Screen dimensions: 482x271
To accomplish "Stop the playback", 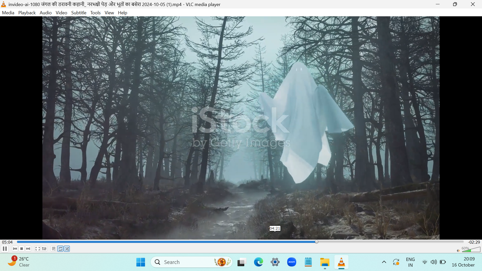I will pos(22,249).
